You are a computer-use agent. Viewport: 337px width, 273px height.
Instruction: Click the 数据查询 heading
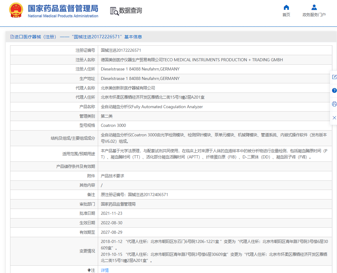point(130,10)
